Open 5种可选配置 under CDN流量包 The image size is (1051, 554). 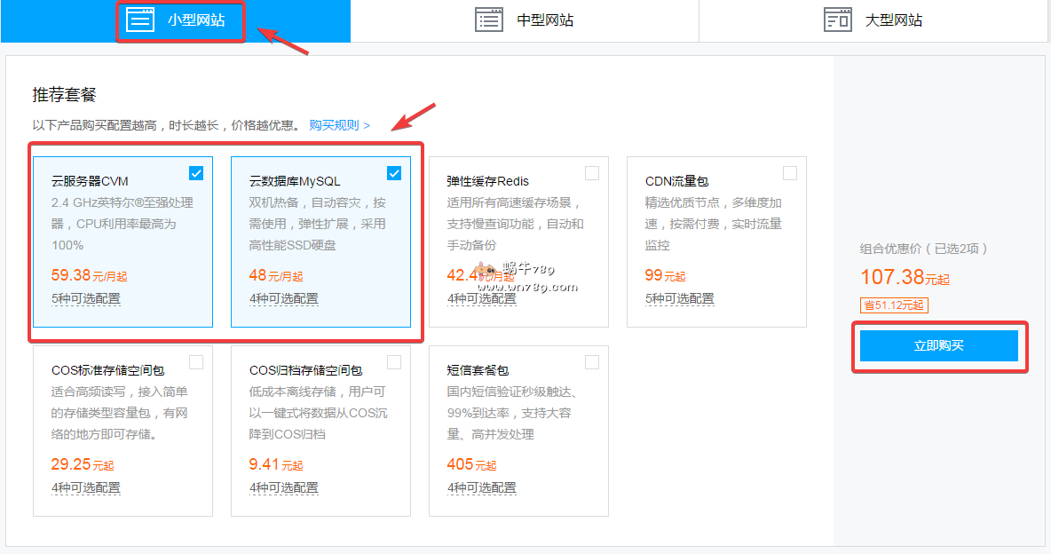(x=680, y=298)
